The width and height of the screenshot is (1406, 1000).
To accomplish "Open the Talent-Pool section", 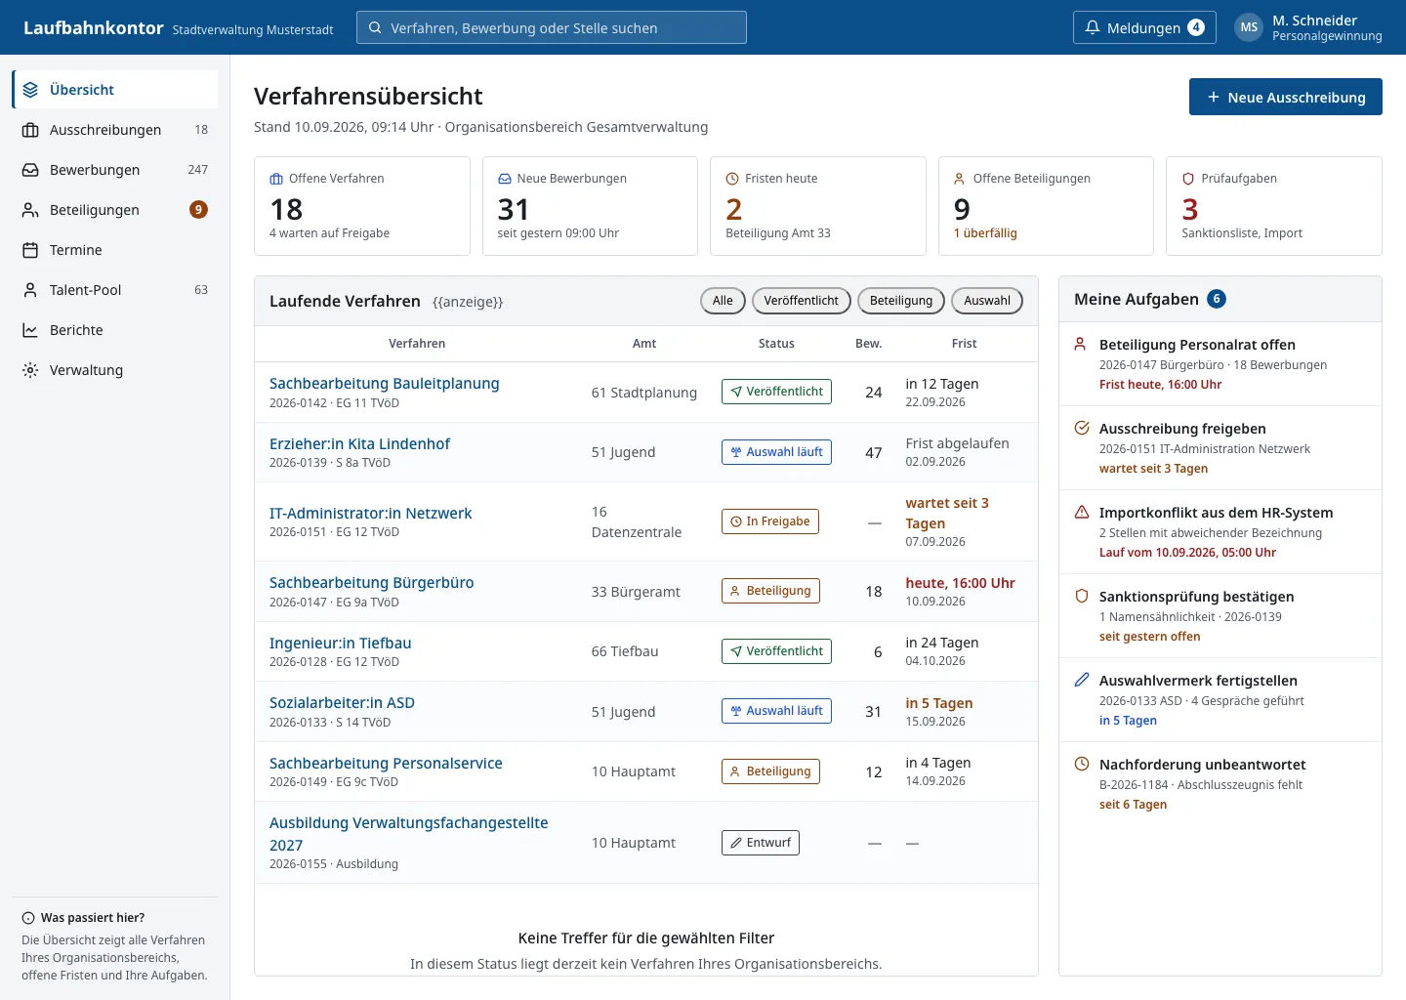I will 115,290.
